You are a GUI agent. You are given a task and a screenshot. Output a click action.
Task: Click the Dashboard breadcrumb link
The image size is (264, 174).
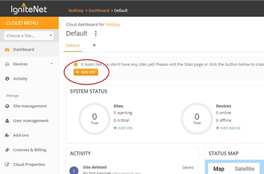[x=99, y=10]
